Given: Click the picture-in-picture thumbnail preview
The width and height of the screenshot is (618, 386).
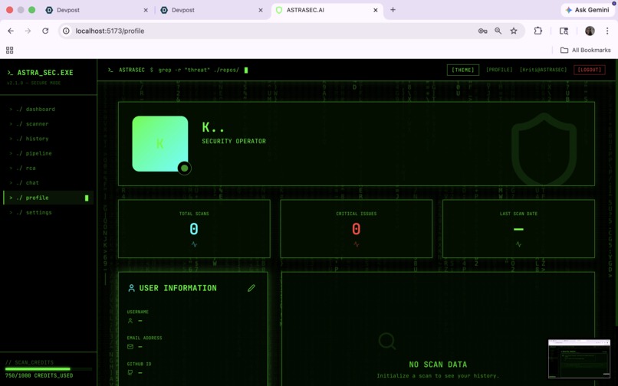Looking at the screenshot, I should pyautogui.click(x=579, y=358).
